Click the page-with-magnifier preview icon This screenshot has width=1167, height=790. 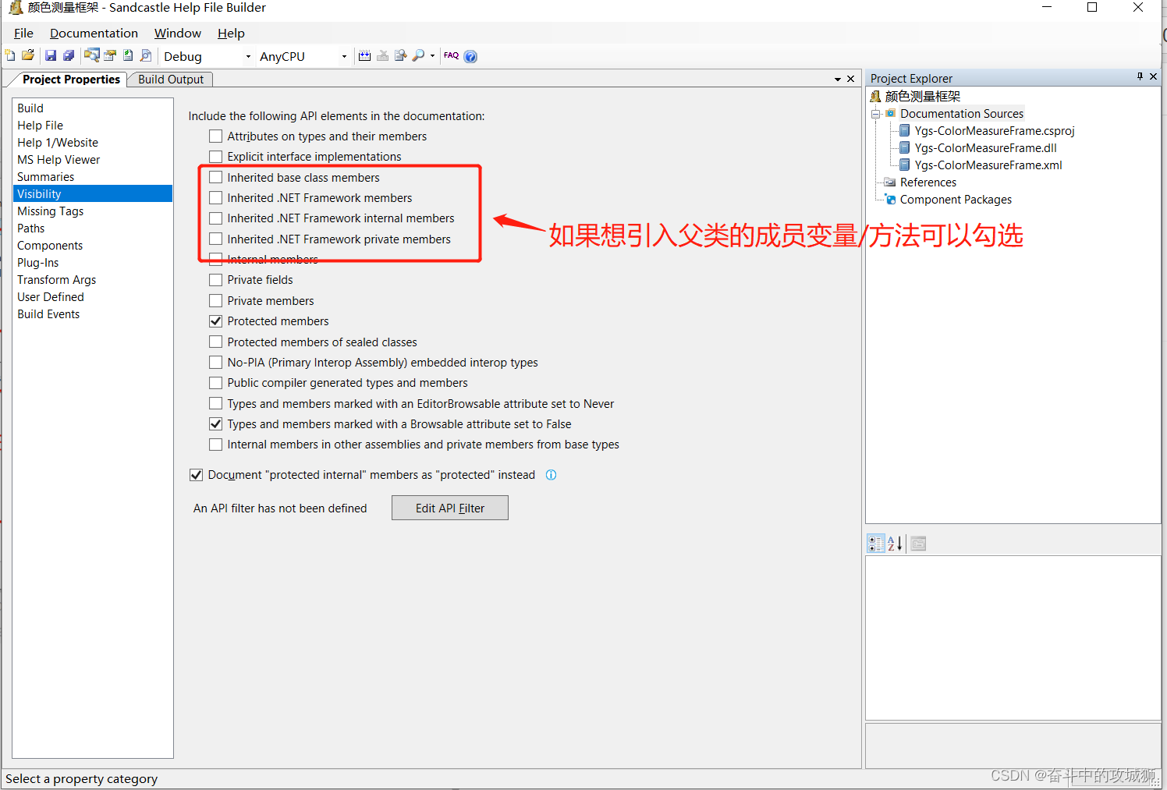point(146,55)
